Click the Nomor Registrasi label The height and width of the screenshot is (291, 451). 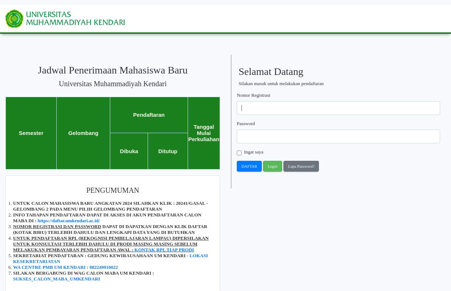(x=254, y=95)
